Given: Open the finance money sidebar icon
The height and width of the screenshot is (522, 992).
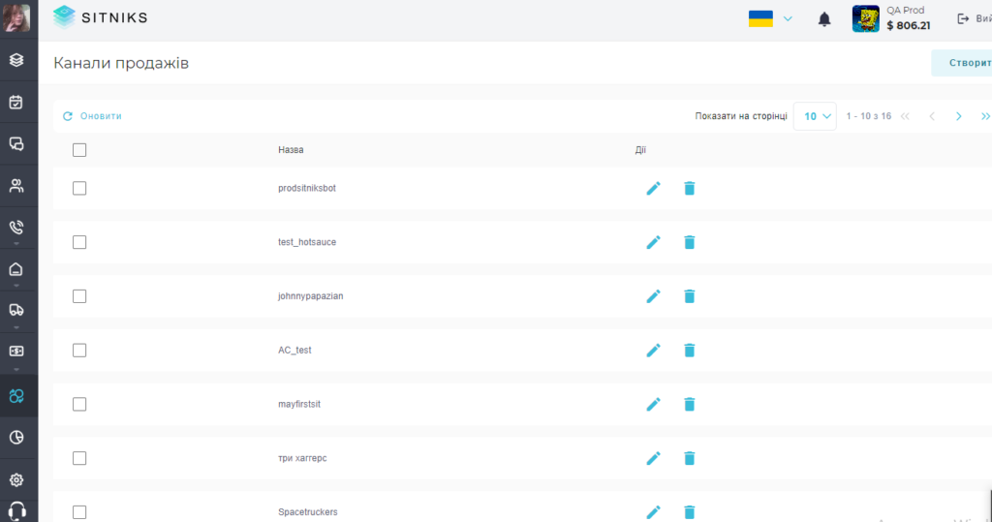Looking at the screenshot, I should 16,352.
